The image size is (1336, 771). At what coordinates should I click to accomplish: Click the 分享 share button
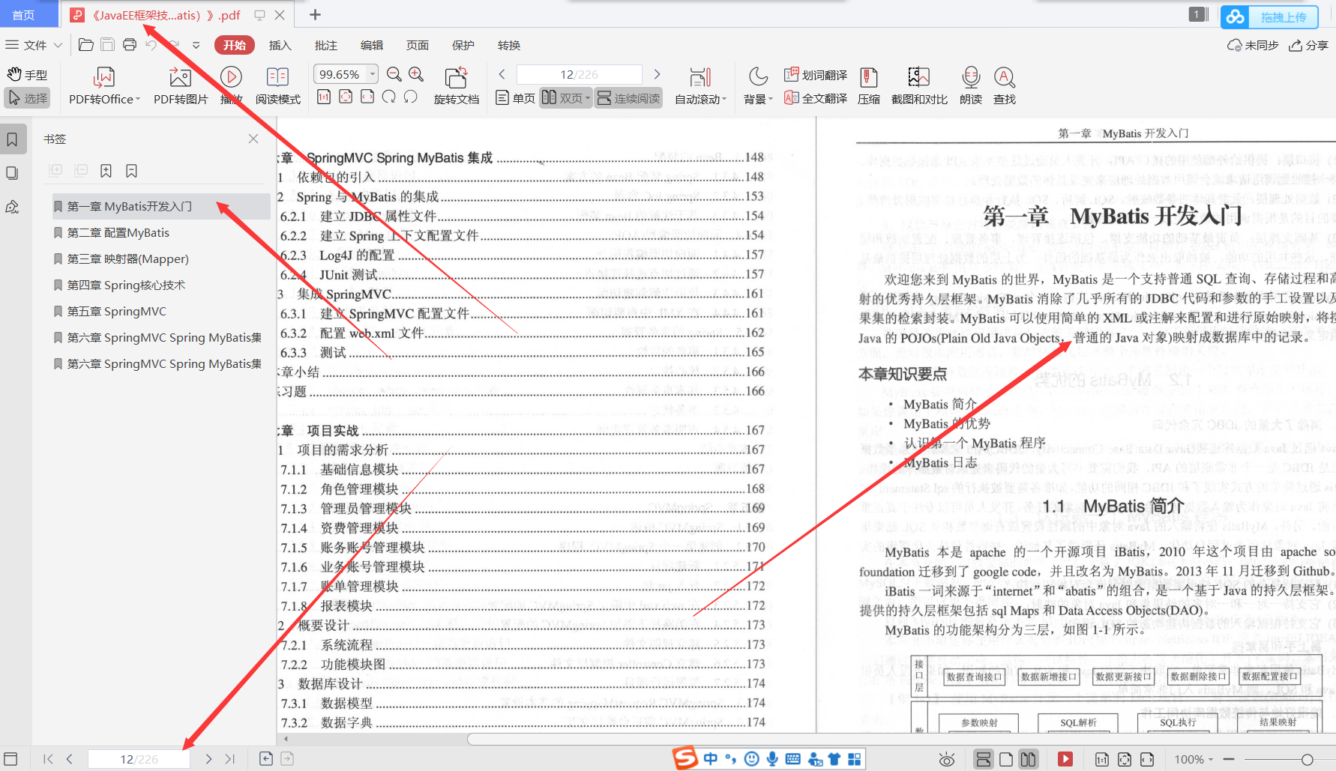click(1308, 45)
